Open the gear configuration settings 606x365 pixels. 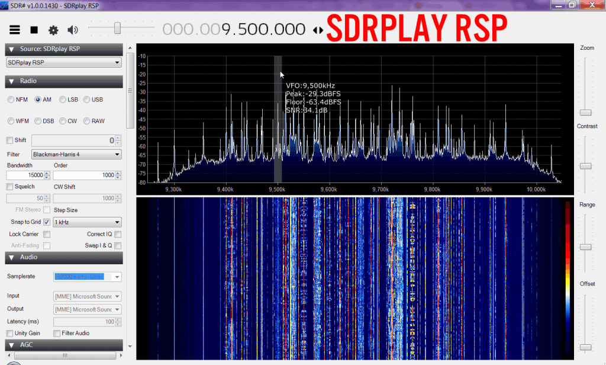53,30
